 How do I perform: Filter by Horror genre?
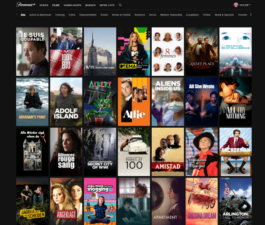click(153, 15)
